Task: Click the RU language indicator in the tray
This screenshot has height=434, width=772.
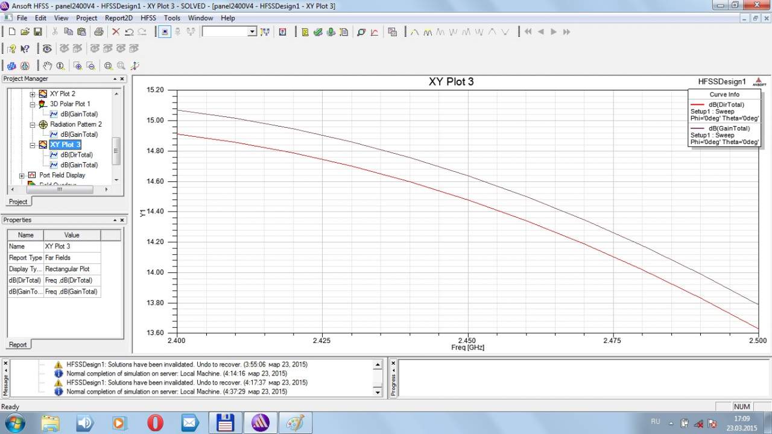Action: coord(656,421)
